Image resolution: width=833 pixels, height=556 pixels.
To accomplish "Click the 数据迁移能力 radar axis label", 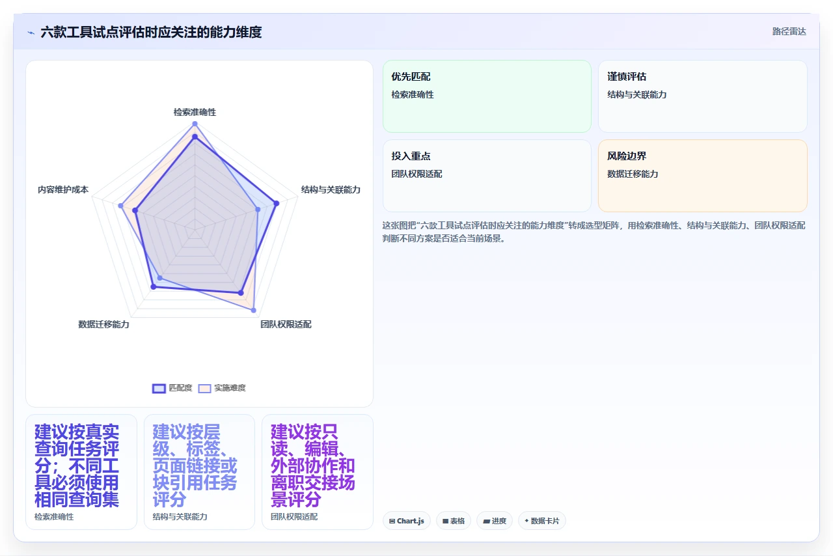I will point(103,324).
